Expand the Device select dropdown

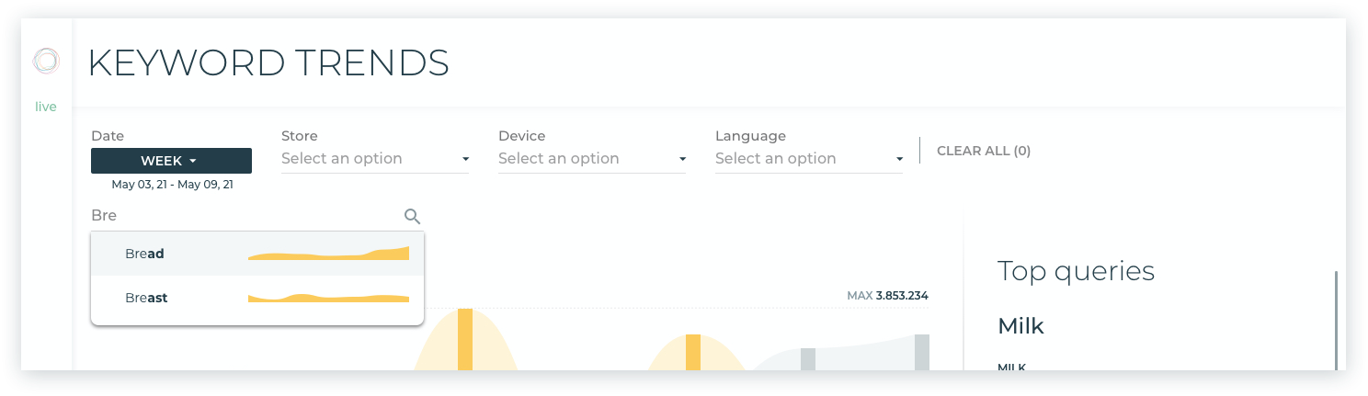point(592,159)
